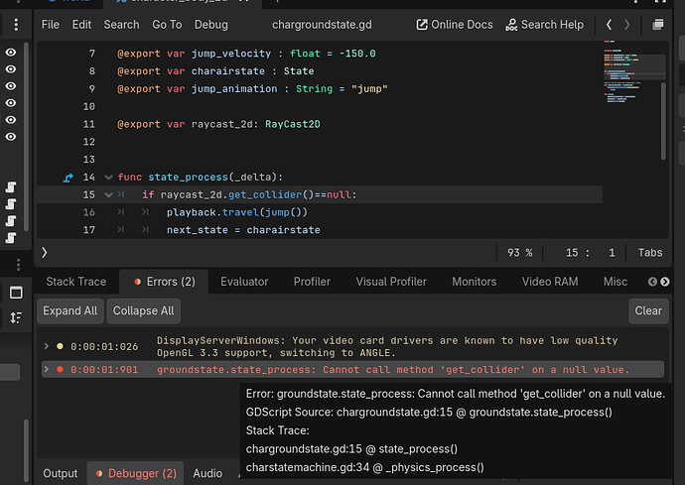Clear the errors list

(648, 310)
